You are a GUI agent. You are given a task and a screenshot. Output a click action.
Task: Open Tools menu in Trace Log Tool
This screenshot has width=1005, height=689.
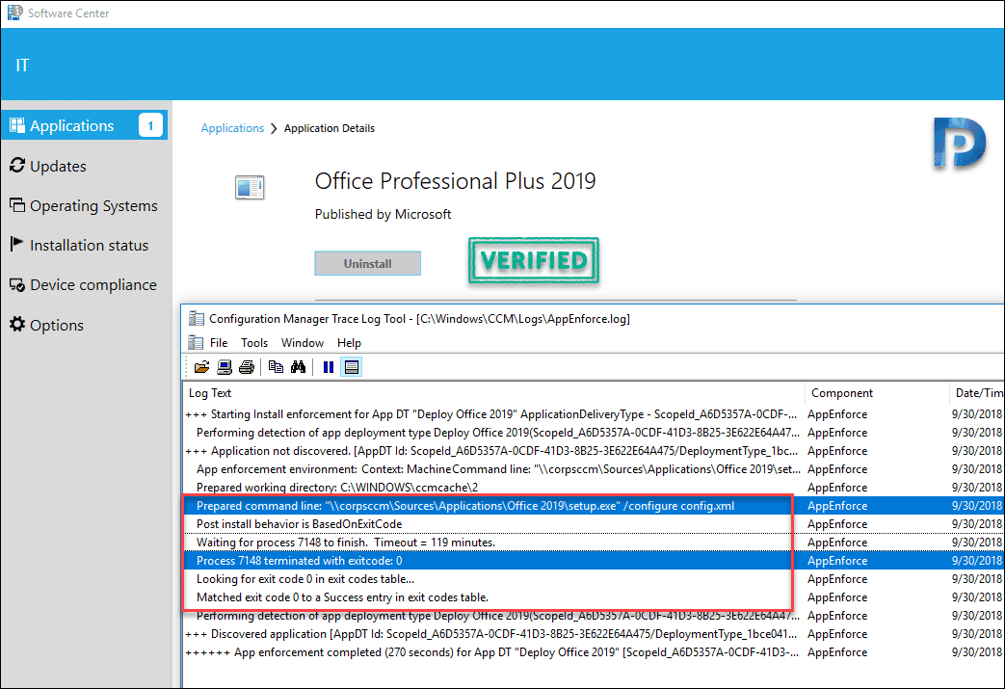[x=254, y=343]
